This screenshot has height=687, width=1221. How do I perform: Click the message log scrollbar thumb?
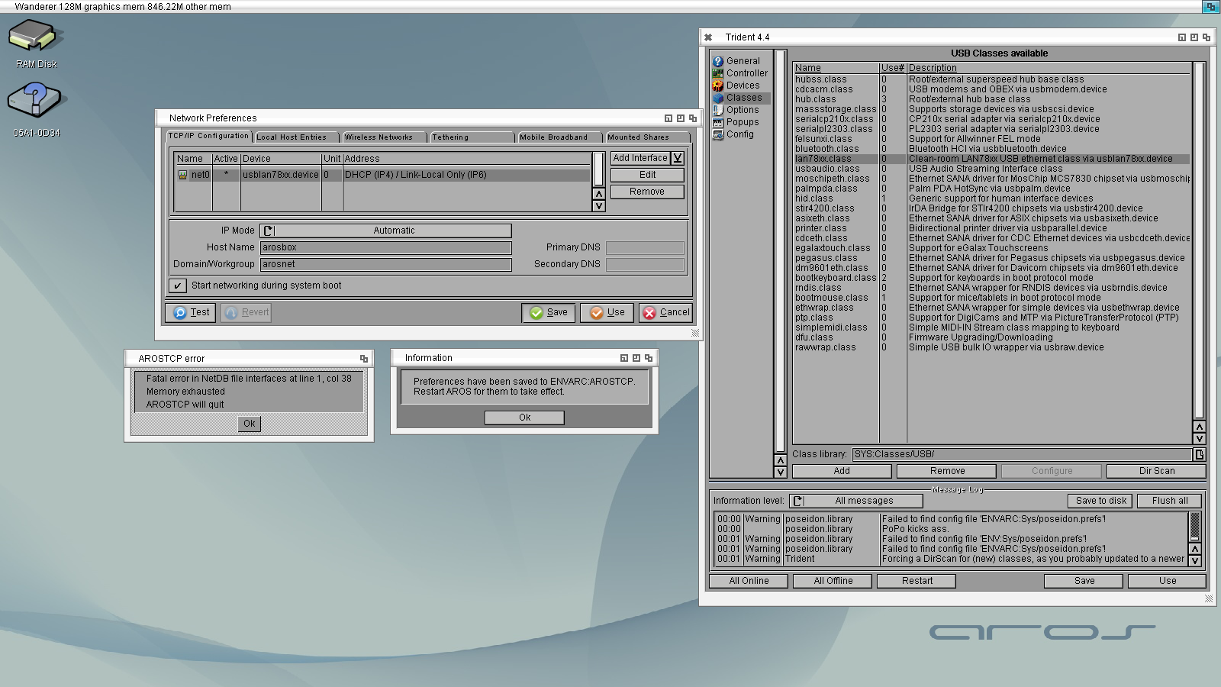1195,527
